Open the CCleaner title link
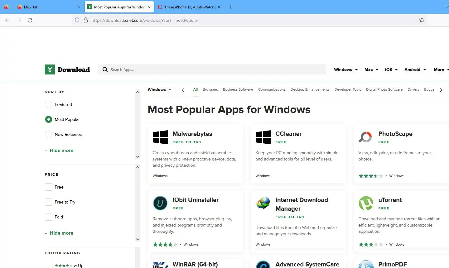The image size is (449, 268). 288,134
